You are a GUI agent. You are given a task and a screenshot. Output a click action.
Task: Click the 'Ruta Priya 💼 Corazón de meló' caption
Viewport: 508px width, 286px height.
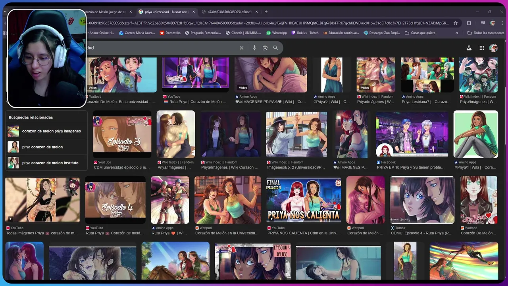coord(114,233)
